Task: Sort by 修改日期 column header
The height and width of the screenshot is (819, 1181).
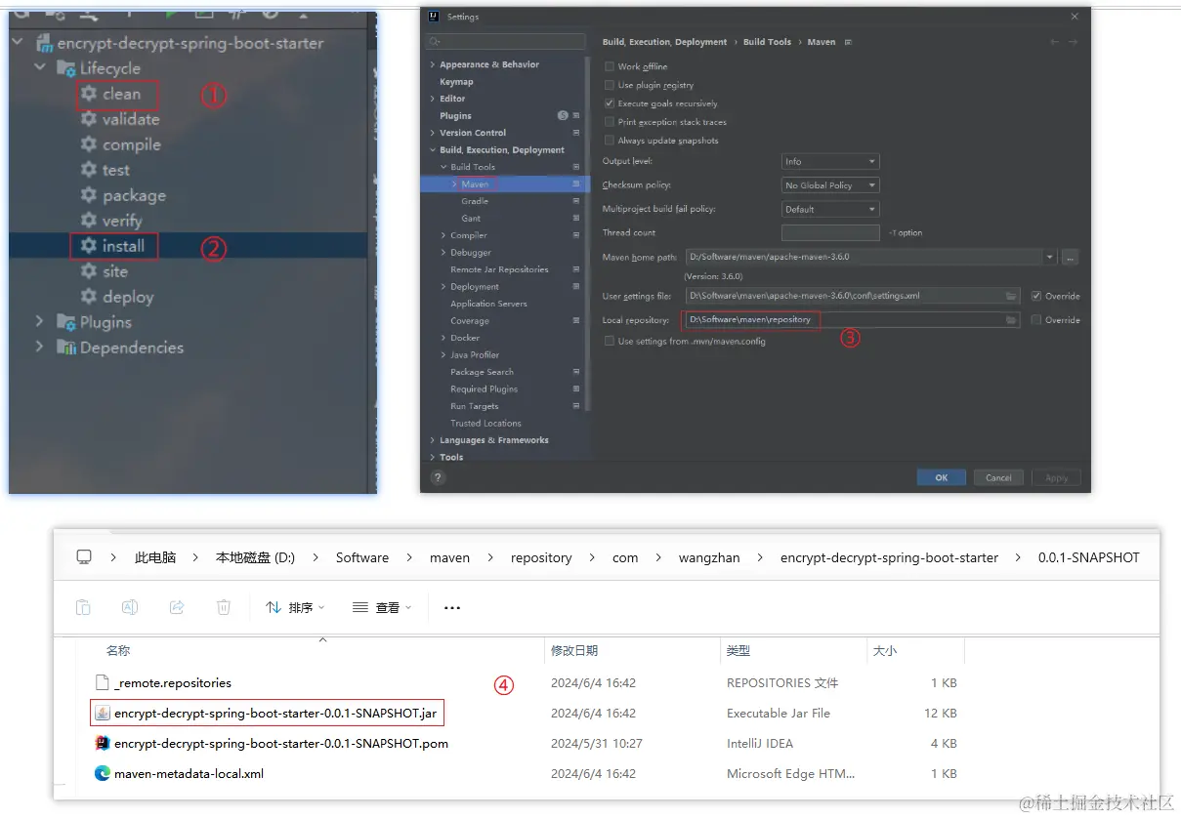Action: [574, 650]
